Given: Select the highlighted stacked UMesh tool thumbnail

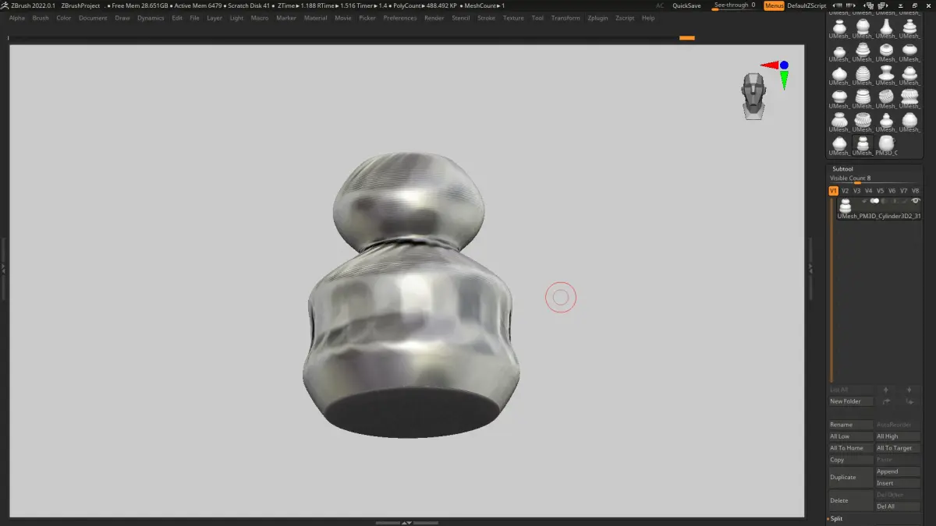Looking at the screenshot, I should tap(863, 146).
